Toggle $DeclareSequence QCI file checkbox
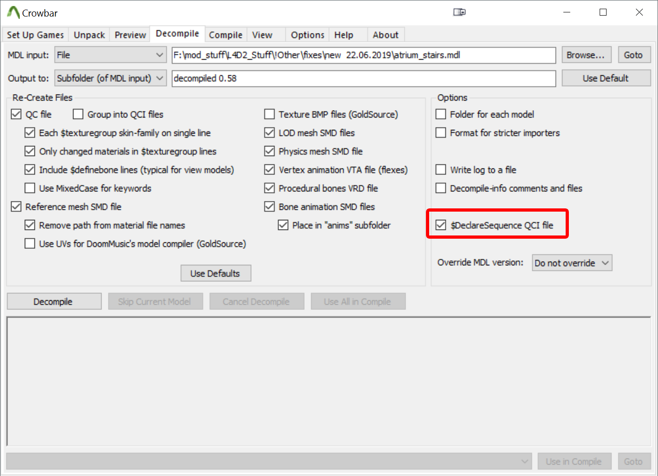The height and width of the screenshot is (476, 658). [441, 225]
